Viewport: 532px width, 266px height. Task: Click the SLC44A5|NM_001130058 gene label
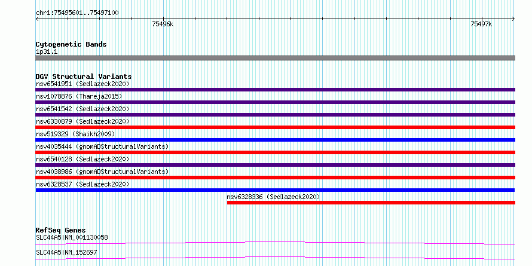tap(72, 237)
